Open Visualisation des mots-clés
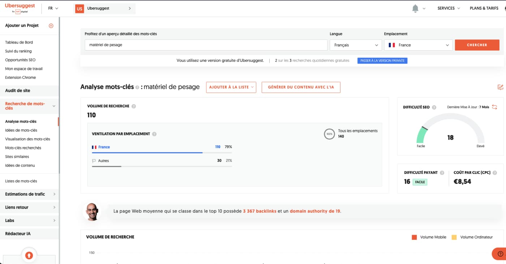 pos(27,139)
